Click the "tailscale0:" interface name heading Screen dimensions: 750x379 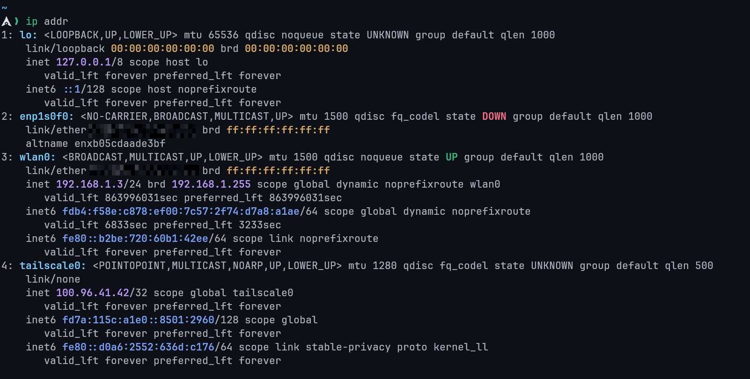52,266
